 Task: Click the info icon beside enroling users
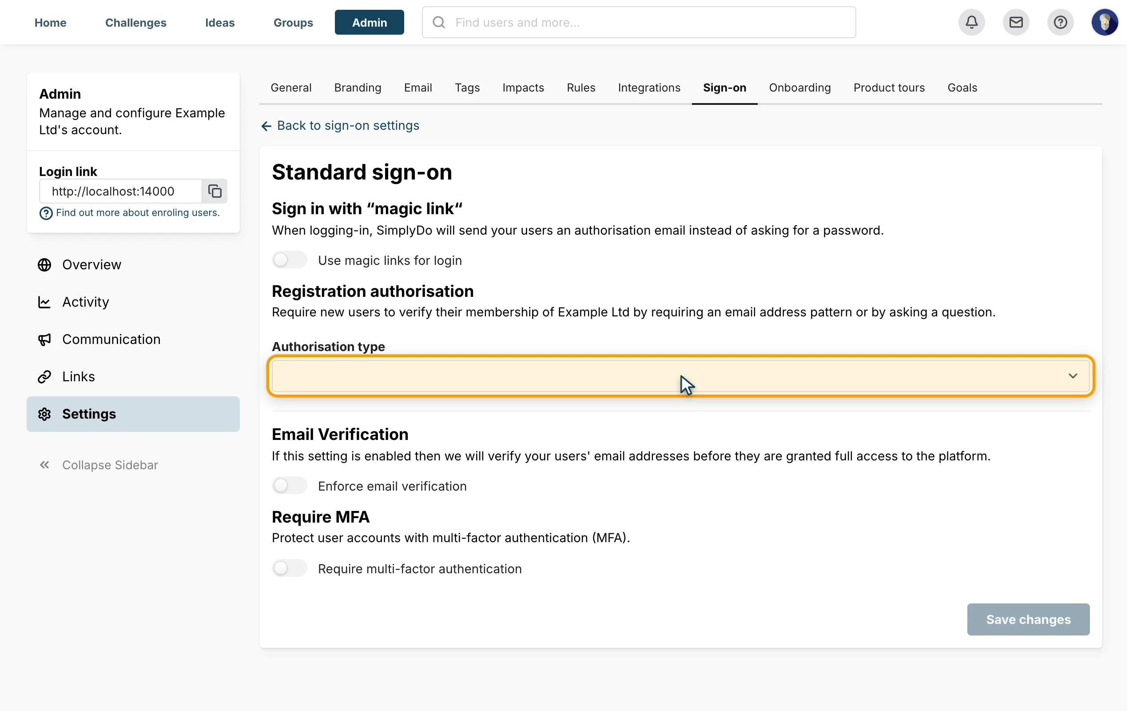[x=46, y=213]
